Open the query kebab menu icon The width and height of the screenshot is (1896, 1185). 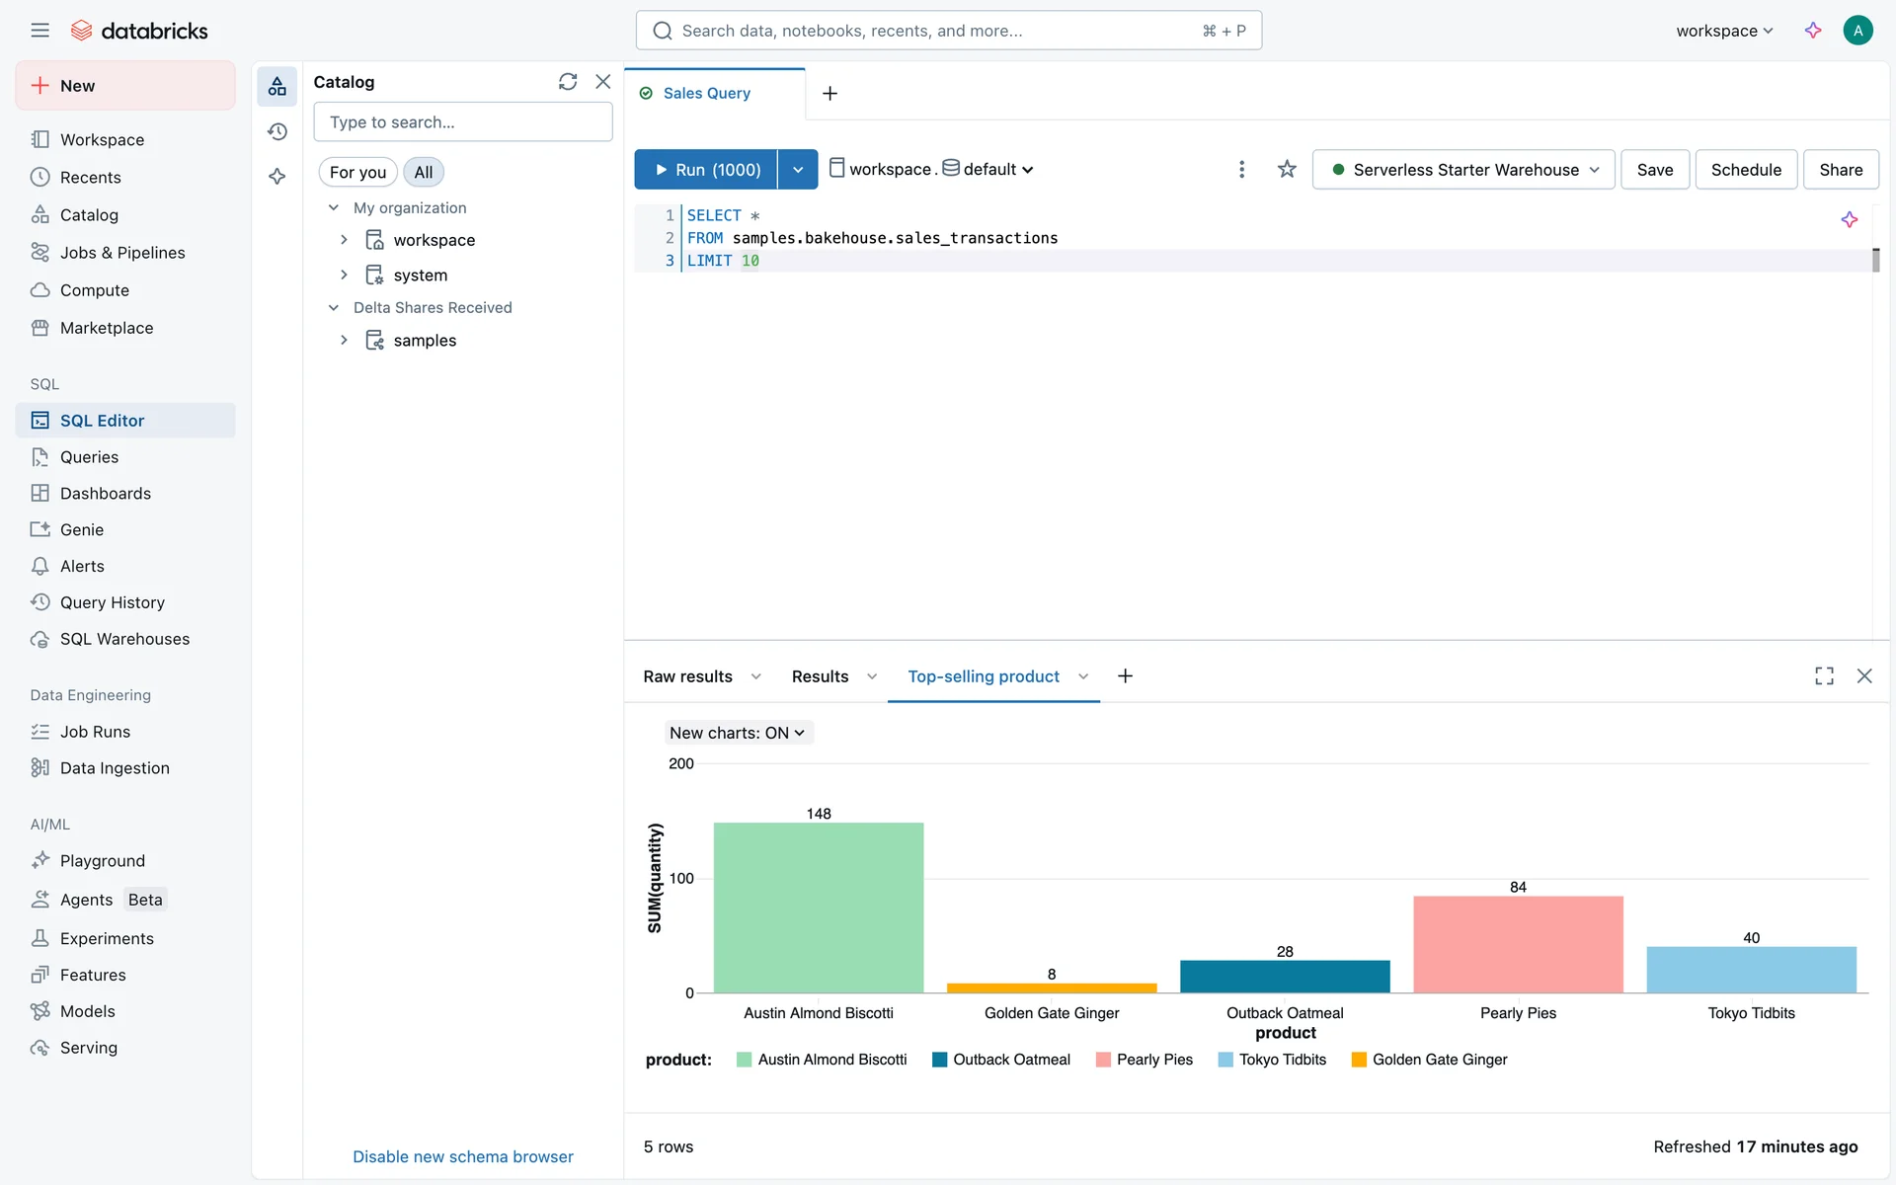[1241, 170]
